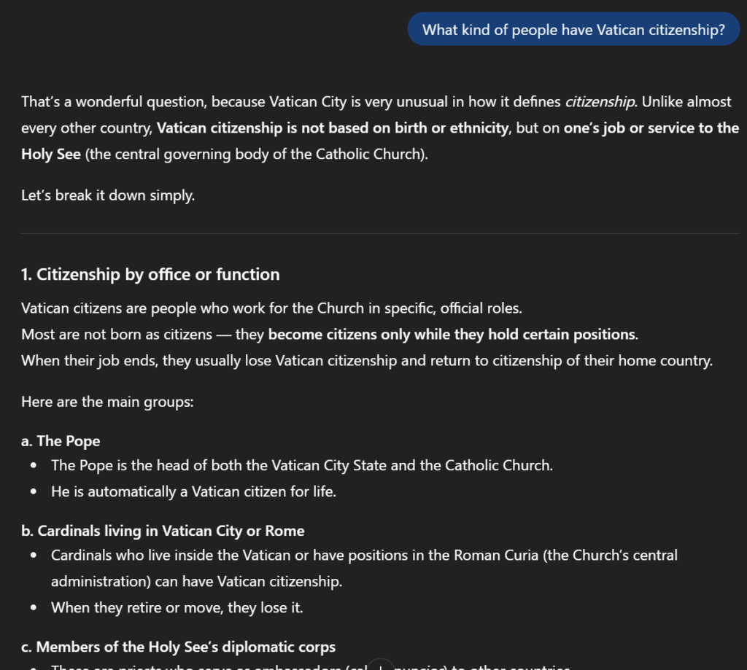Click the bullet 'When they retire or move, they lose it.'

click(x=177, y=607)
